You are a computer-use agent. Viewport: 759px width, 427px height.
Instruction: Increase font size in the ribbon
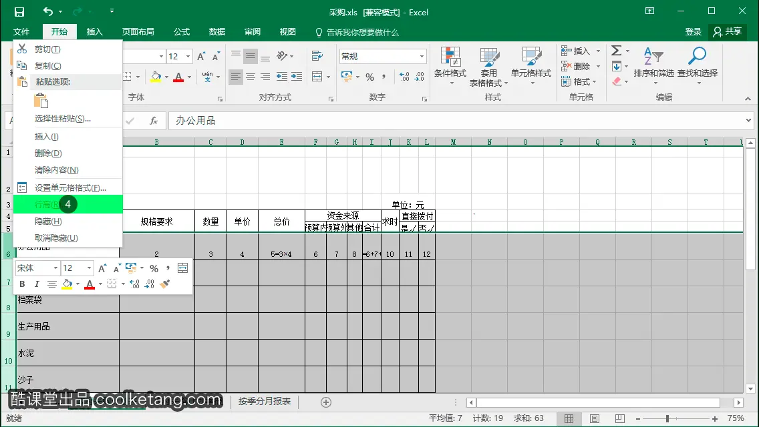tap(201, 57)
